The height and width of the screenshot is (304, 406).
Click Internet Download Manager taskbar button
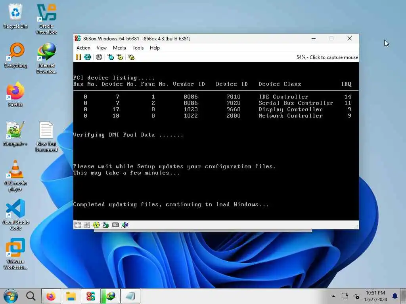point(111,296)
